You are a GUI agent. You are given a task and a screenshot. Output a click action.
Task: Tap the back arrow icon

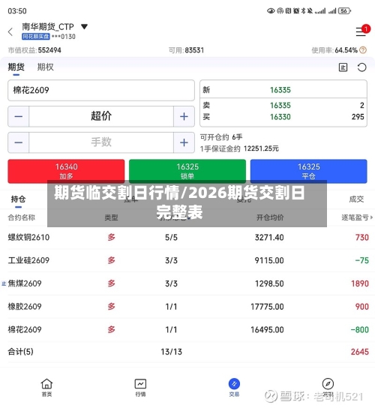point(10,32)
